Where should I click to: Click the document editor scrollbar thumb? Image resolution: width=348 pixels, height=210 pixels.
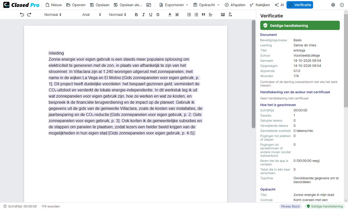(254, 74)
